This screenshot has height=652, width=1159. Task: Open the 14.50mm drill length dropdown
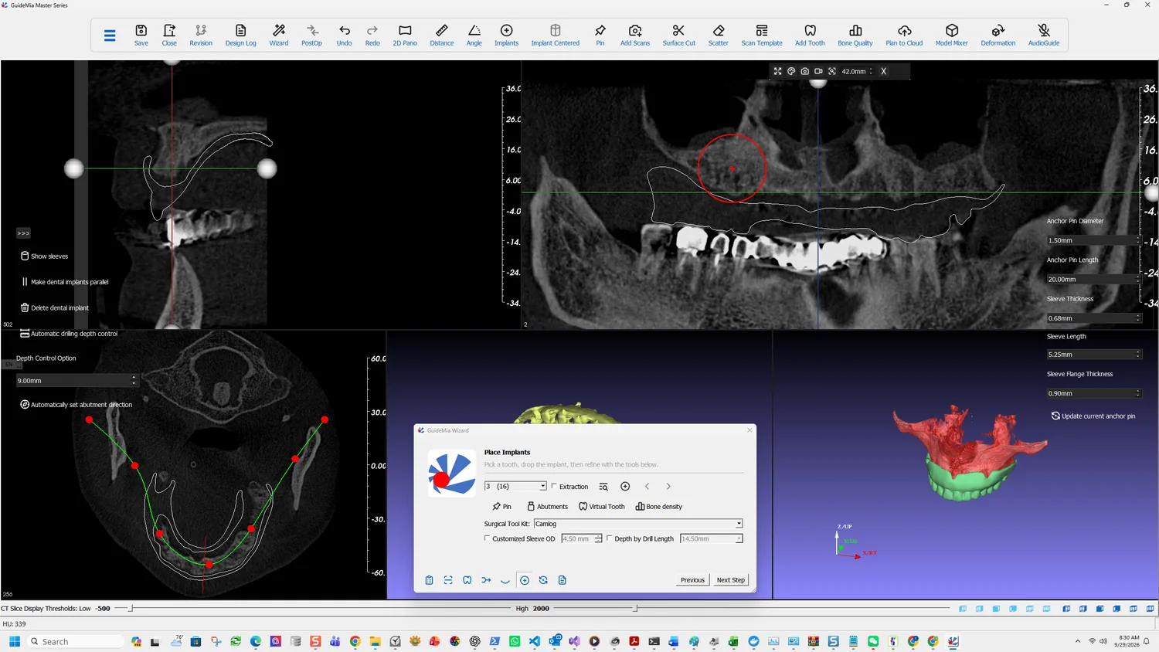(x=712, y=538)
